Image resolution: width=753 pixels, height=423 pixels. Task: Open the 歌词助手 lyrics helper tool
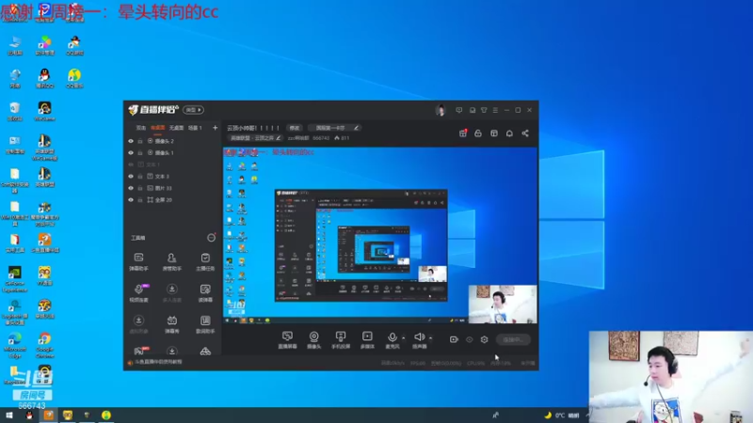tap(205, 324)
